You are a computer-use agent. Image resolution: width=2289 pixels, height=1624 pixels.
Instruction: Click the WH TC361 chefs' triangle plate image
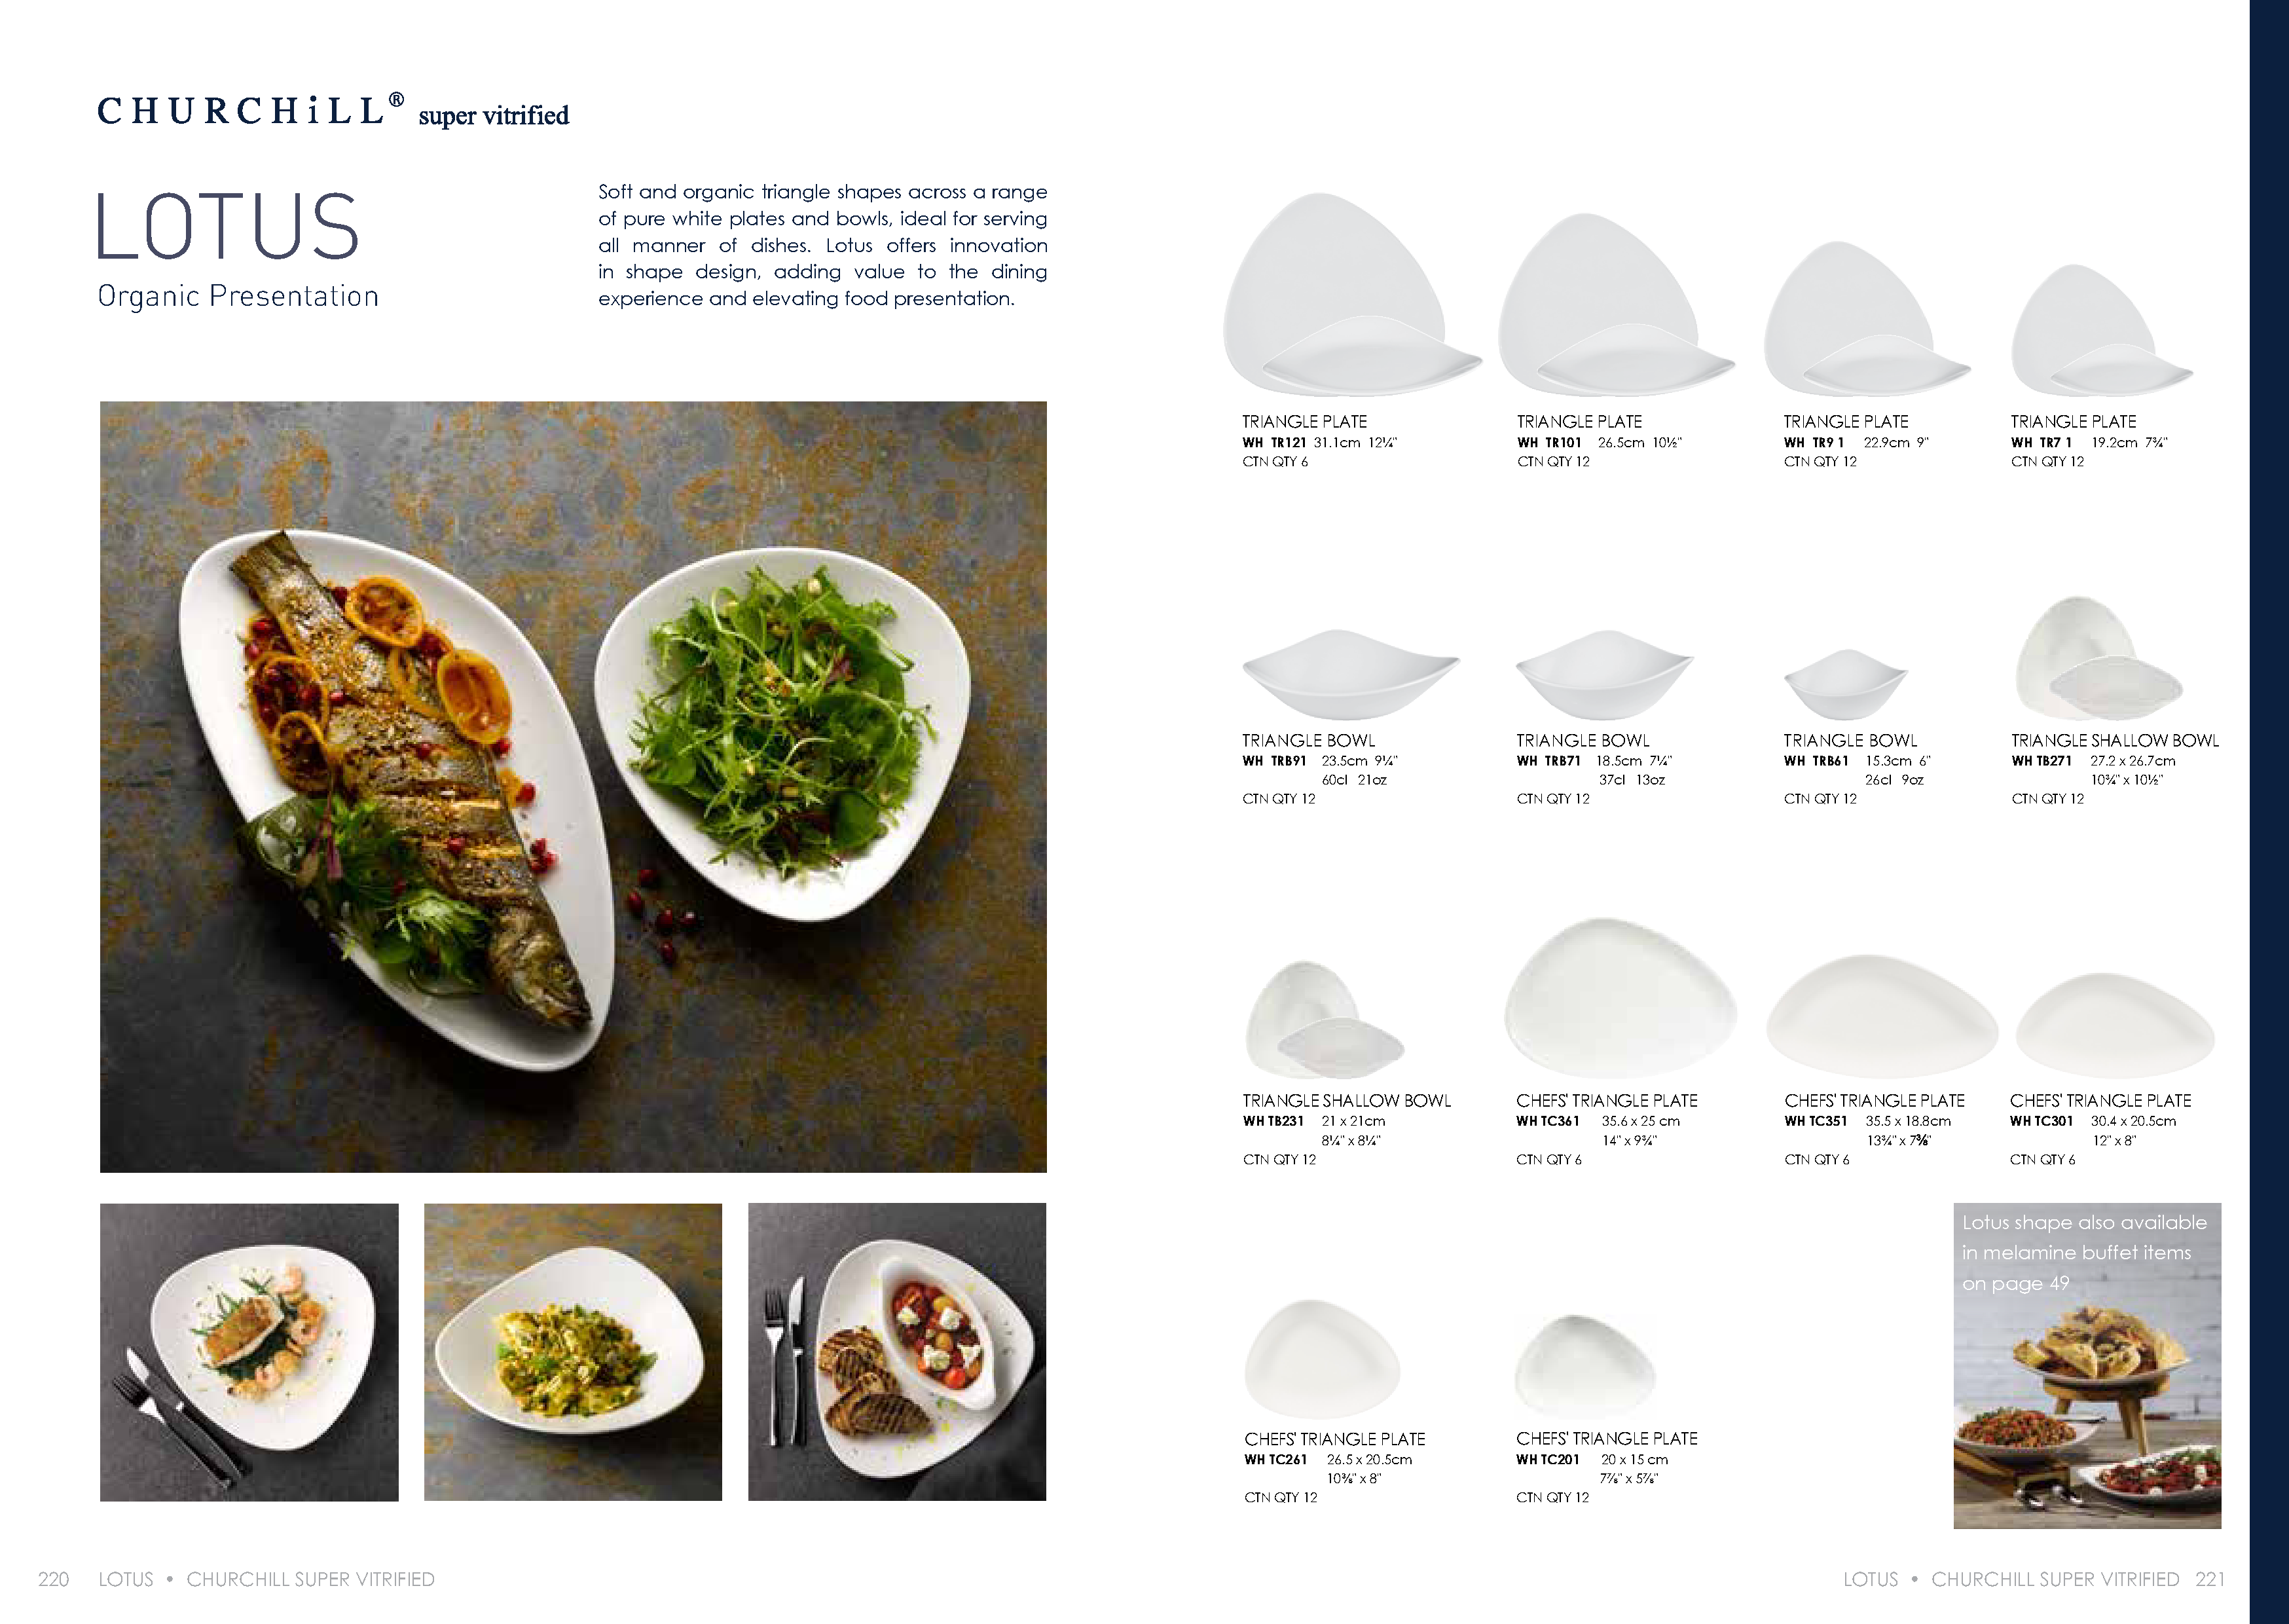coord(1621,998)
